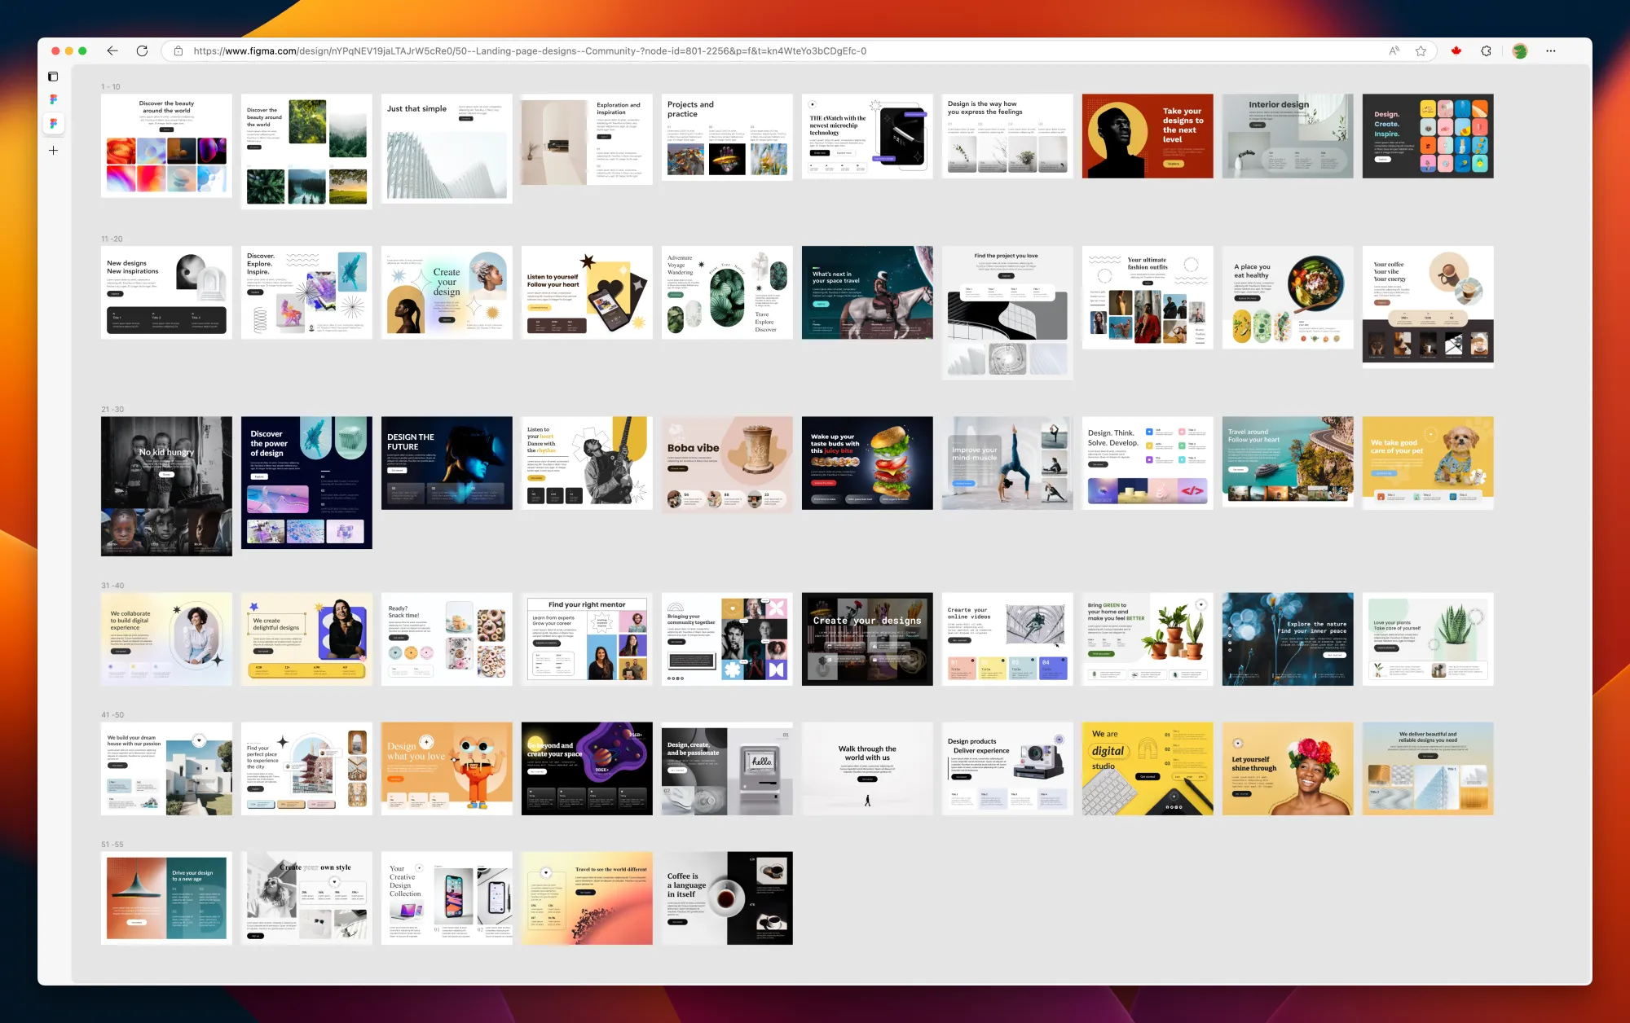Open the browser extensions puzzle icon

(1486, 50)
